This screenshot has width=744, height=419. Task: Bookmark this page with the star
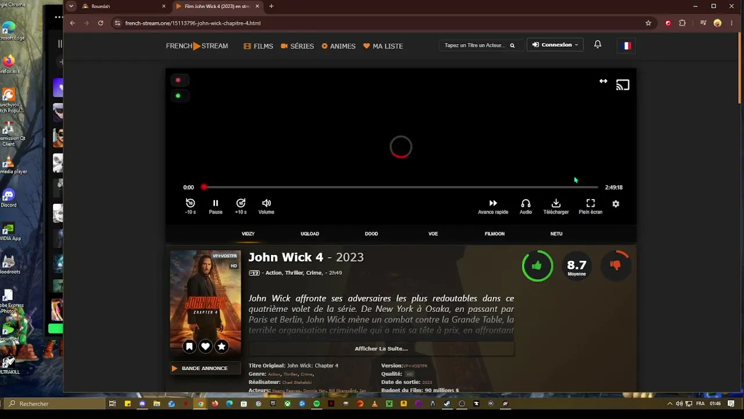click(x=648, y=23)
